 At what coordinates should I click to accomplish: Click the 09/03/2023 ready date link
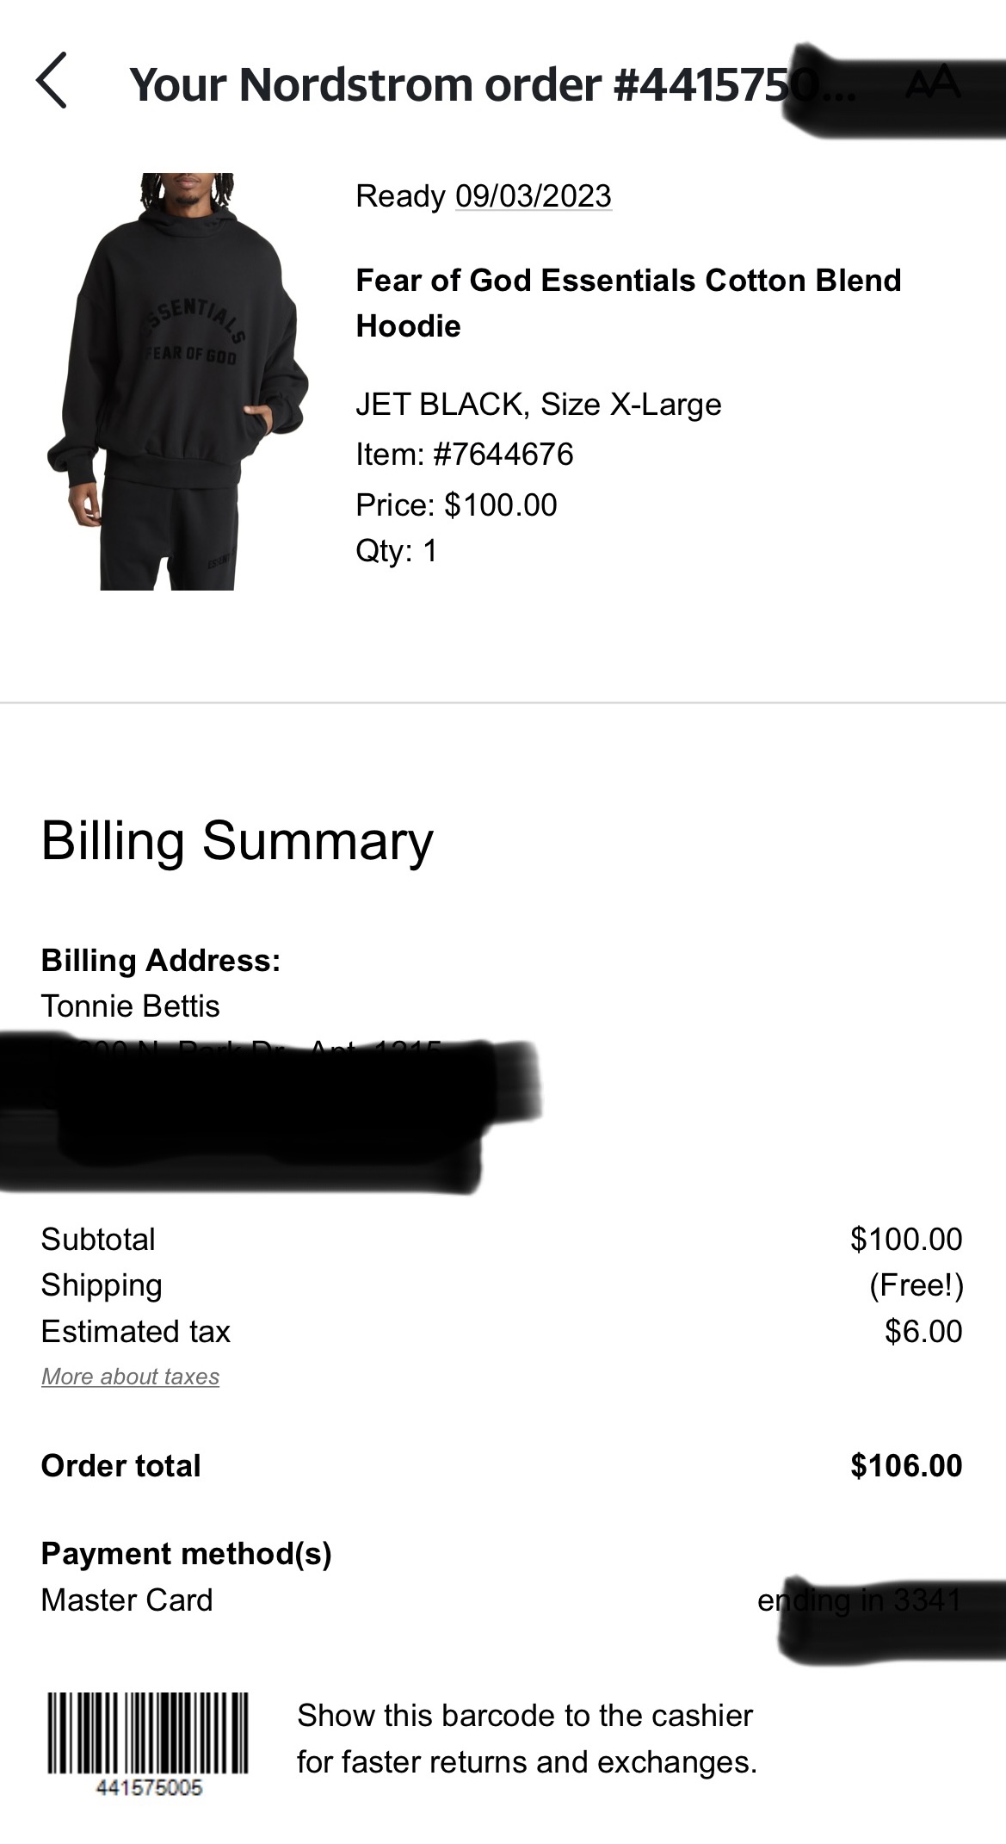[x=533, y=196]
